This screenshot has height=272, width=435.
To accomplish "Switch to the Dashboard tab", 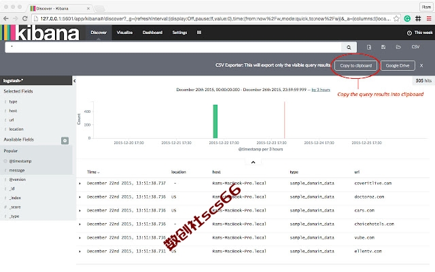I will pos(152,33).
